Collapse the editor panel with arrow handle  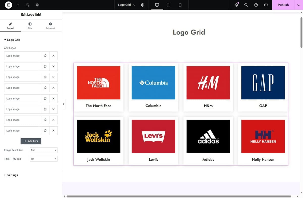(63, 104)
